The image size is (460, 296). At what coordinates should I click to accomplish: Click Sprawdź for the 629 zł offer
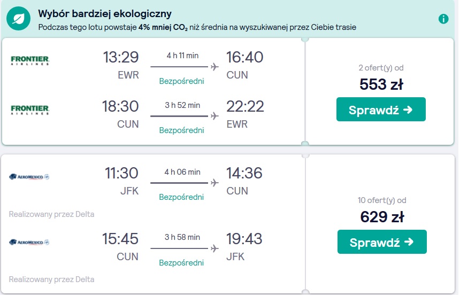click(382, 242)
